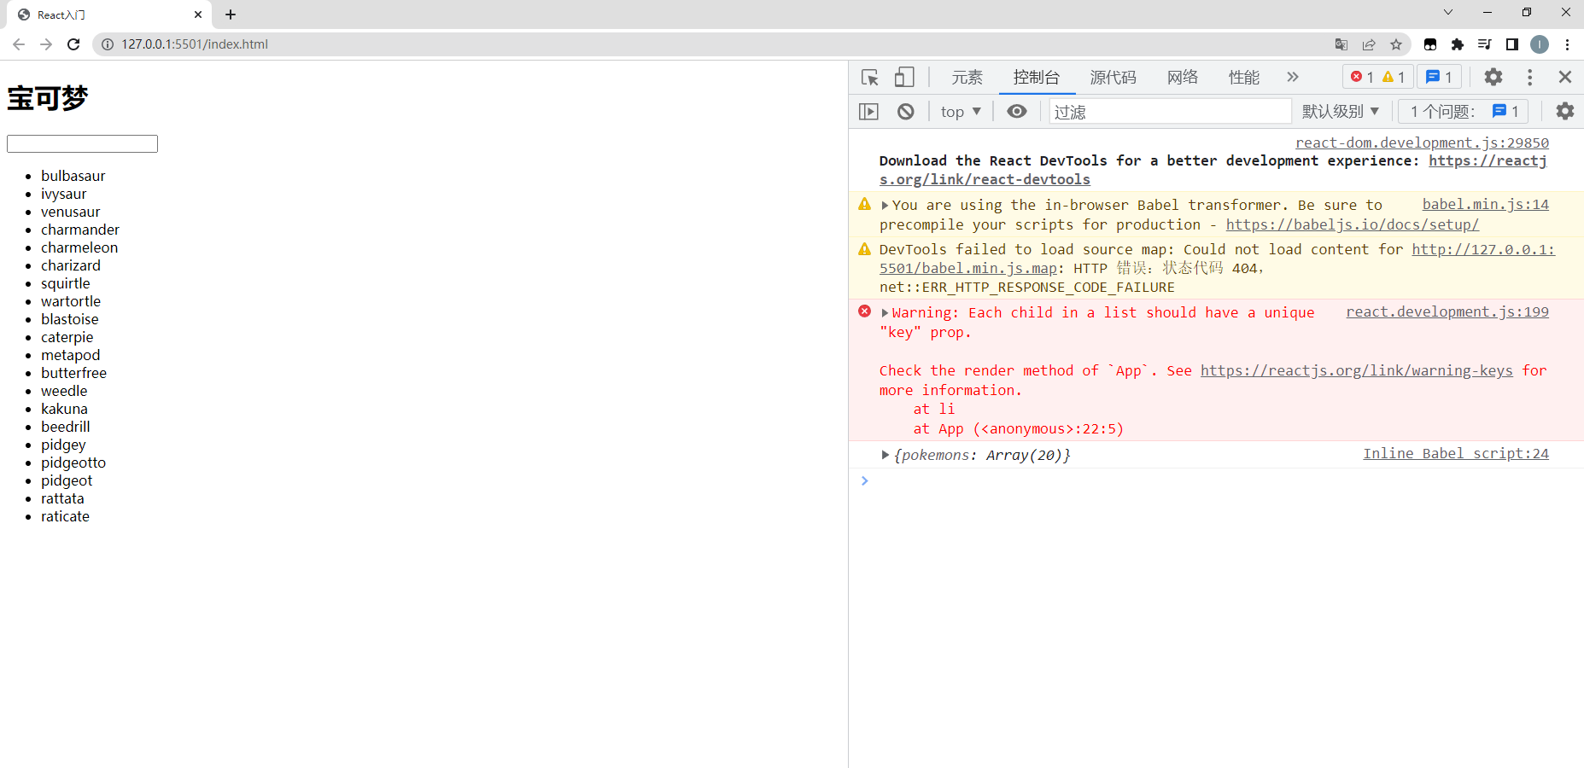This screenshot has height=768, width=1584.
Task: Open console settings gear icon
Action: [x=1564, y=111]
